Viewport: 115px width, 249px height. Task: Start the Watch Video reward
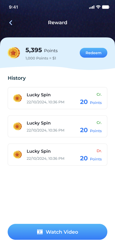click(x=58, y=232)
